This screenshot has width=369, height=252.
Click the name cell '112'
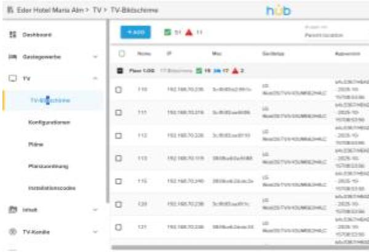point(142,136)
